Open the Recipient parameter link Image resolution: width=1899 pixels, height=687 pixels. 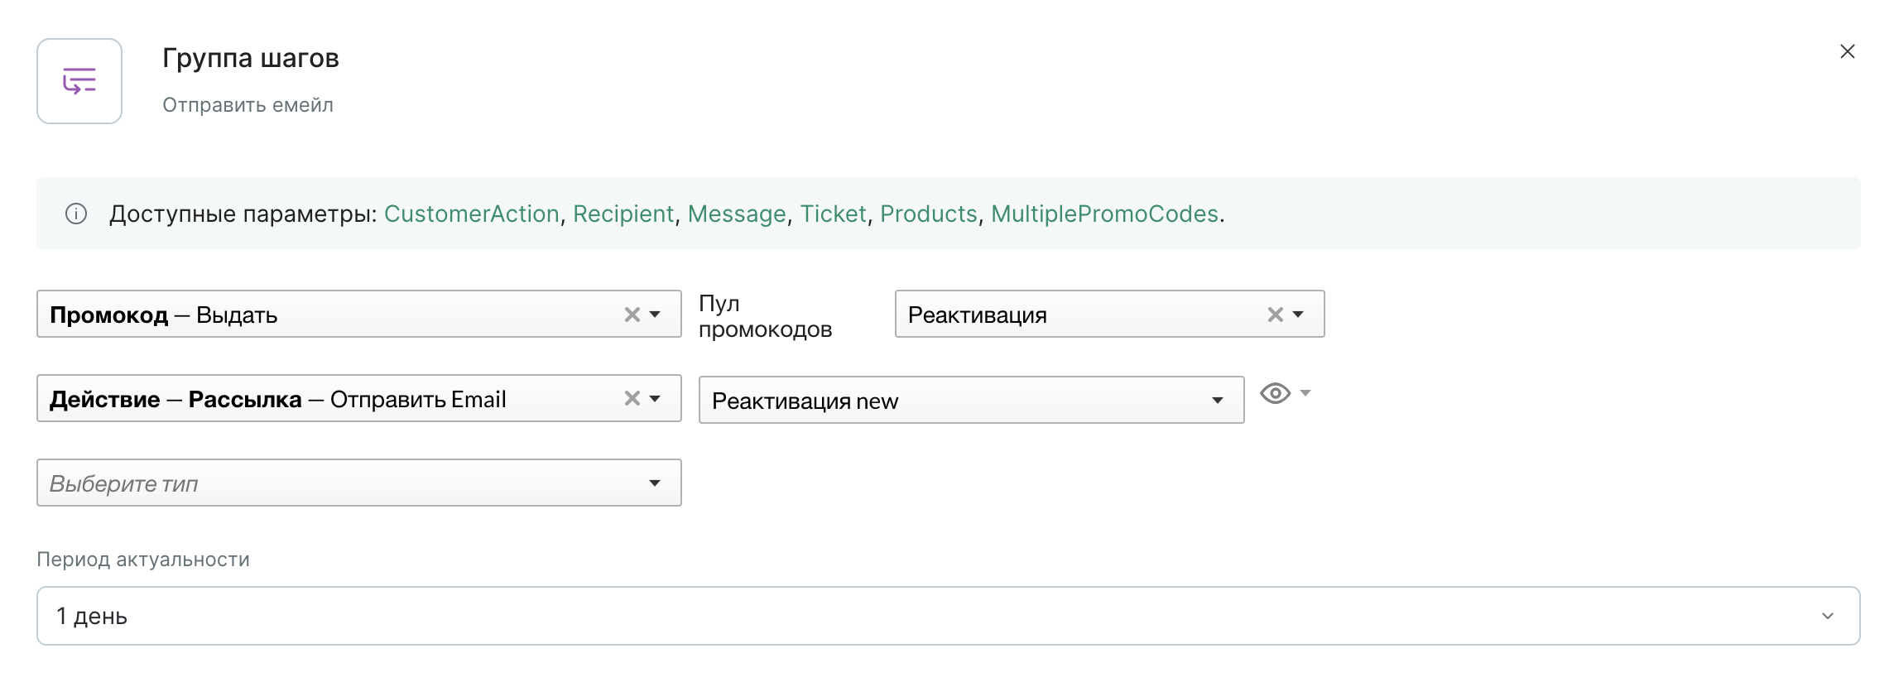pyautogui.click(x=623, y=214)
